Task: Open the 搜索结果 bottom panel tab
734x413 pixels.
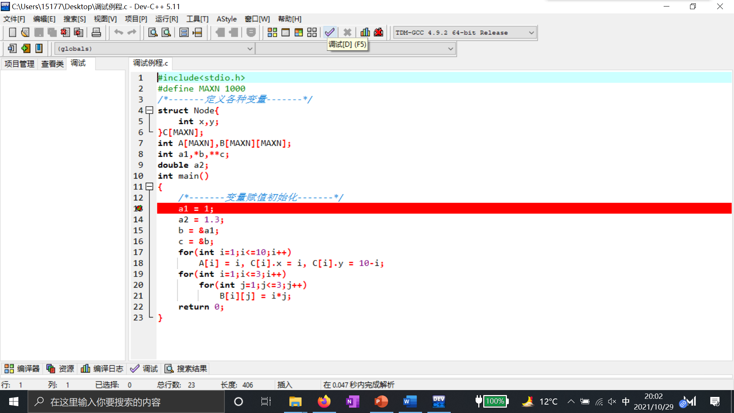Action: pos(186,369)
